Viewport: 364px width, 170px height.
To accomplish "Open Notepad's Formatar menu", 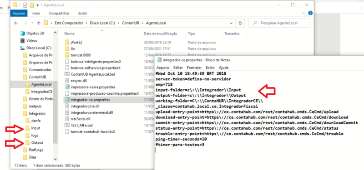I will (194, 68).
